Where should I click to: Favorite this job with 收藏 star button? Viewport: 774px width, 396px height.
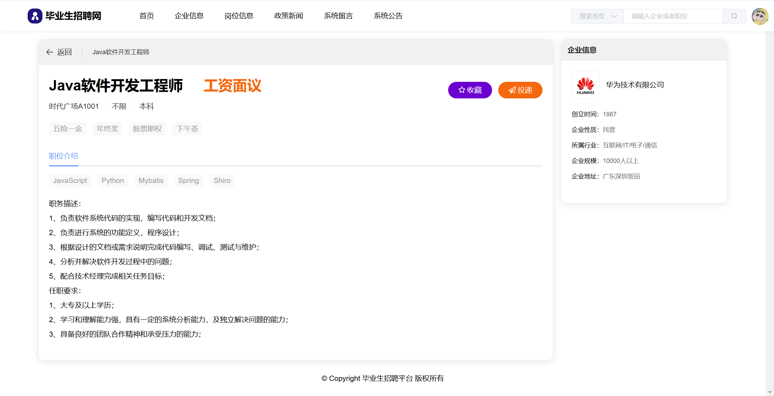coord(470,90)
